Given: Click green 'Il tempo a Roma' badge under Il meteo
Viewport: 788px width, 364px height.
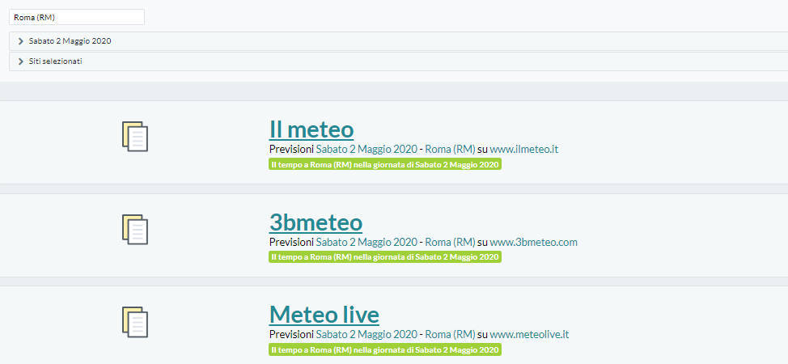Looking at the screenshot, I should click(385, 164).
